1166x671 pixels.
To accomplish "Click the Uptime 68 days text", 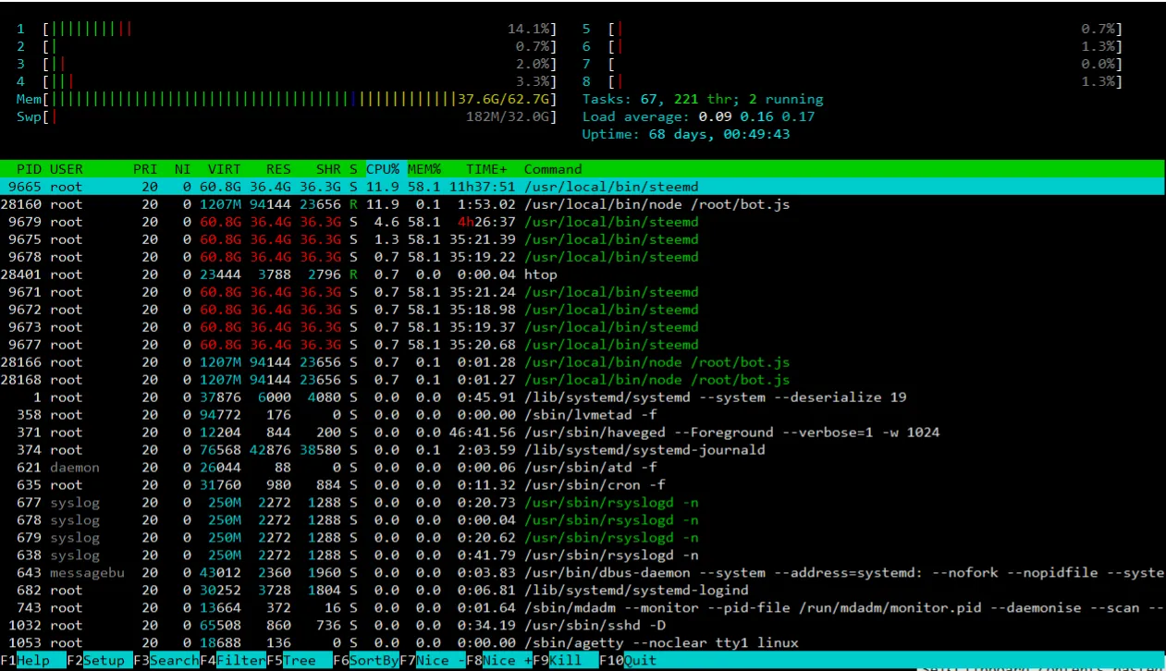I will click(686, 134).
